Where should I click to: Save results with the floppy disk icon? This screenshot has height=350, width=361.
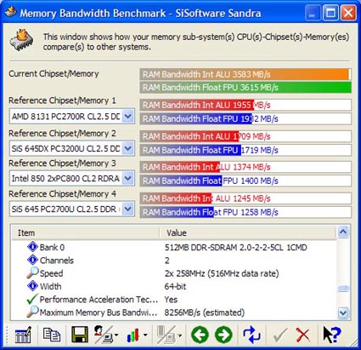80,335
